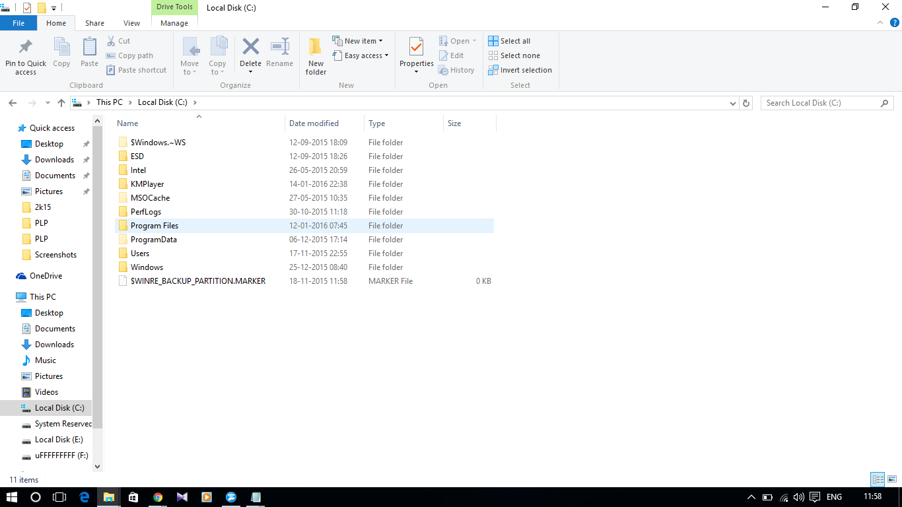This screenshot has width=902, height=507.
Task: Open Microsoft Edge from the taskbar
Action: tap(85, 497)
